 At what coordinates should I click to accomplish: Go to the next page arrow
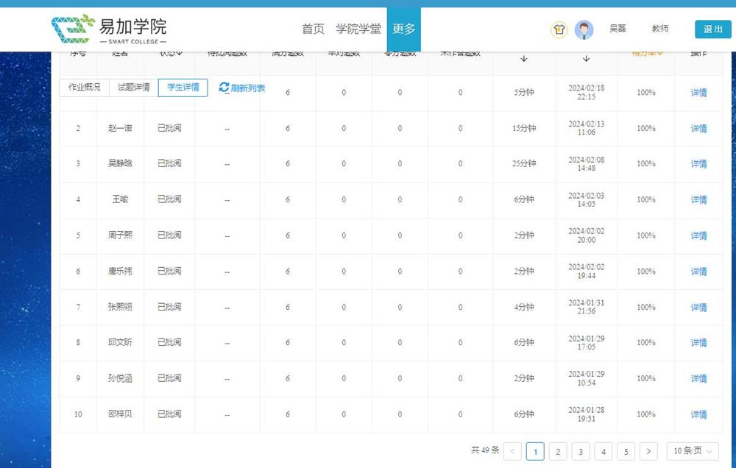(648, 452)
